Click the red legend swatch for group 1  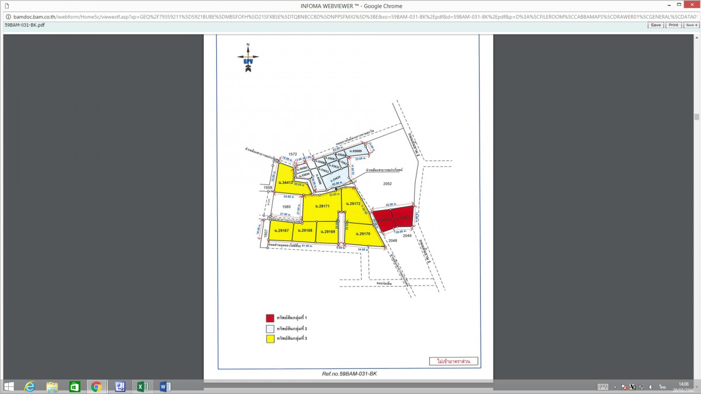coord(270,318)
